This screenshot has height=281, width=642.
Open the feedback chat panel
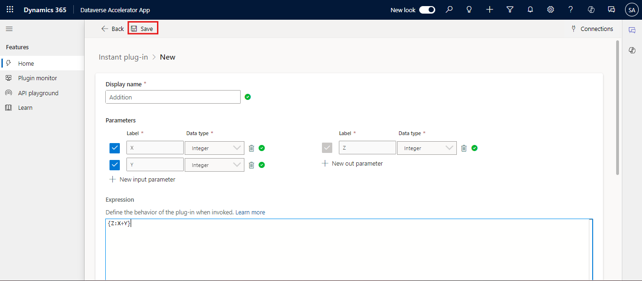(x=611, y=9)
